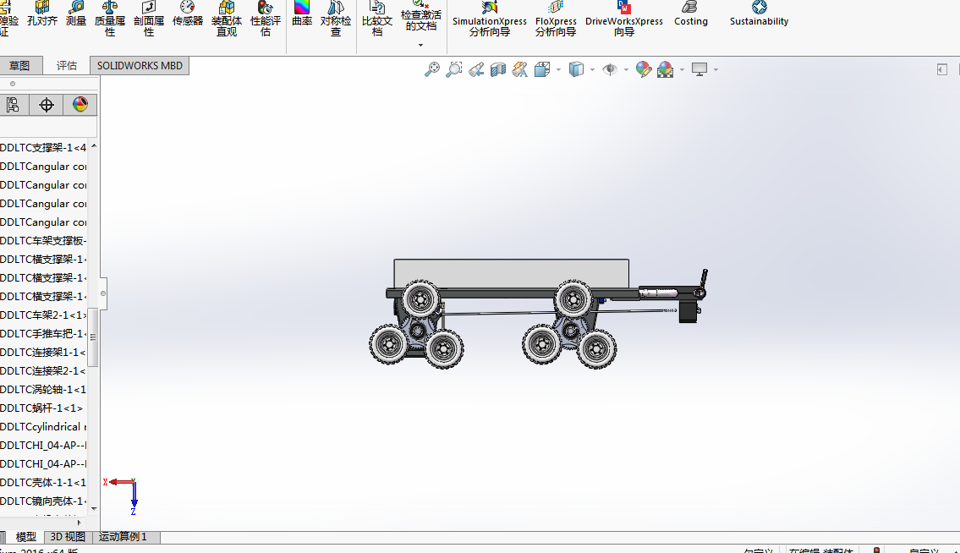Select the DDLTCcylindrical component row
This screenshot has height=553, width=960.
click(x=43, y=427)
